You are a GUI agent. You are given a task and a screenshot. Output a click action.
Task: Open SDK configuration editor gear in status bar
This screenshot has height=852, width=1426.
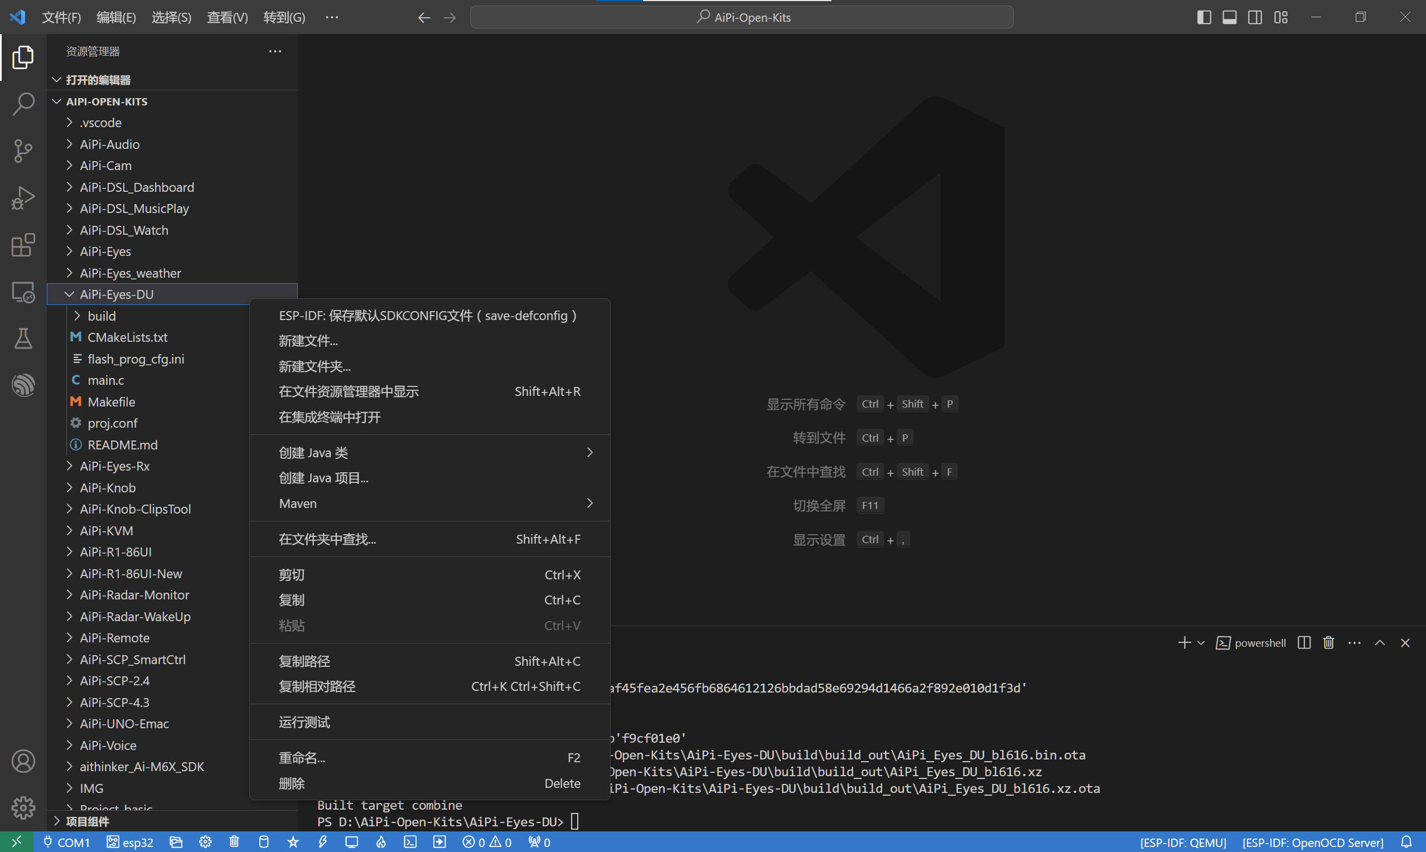206,841
